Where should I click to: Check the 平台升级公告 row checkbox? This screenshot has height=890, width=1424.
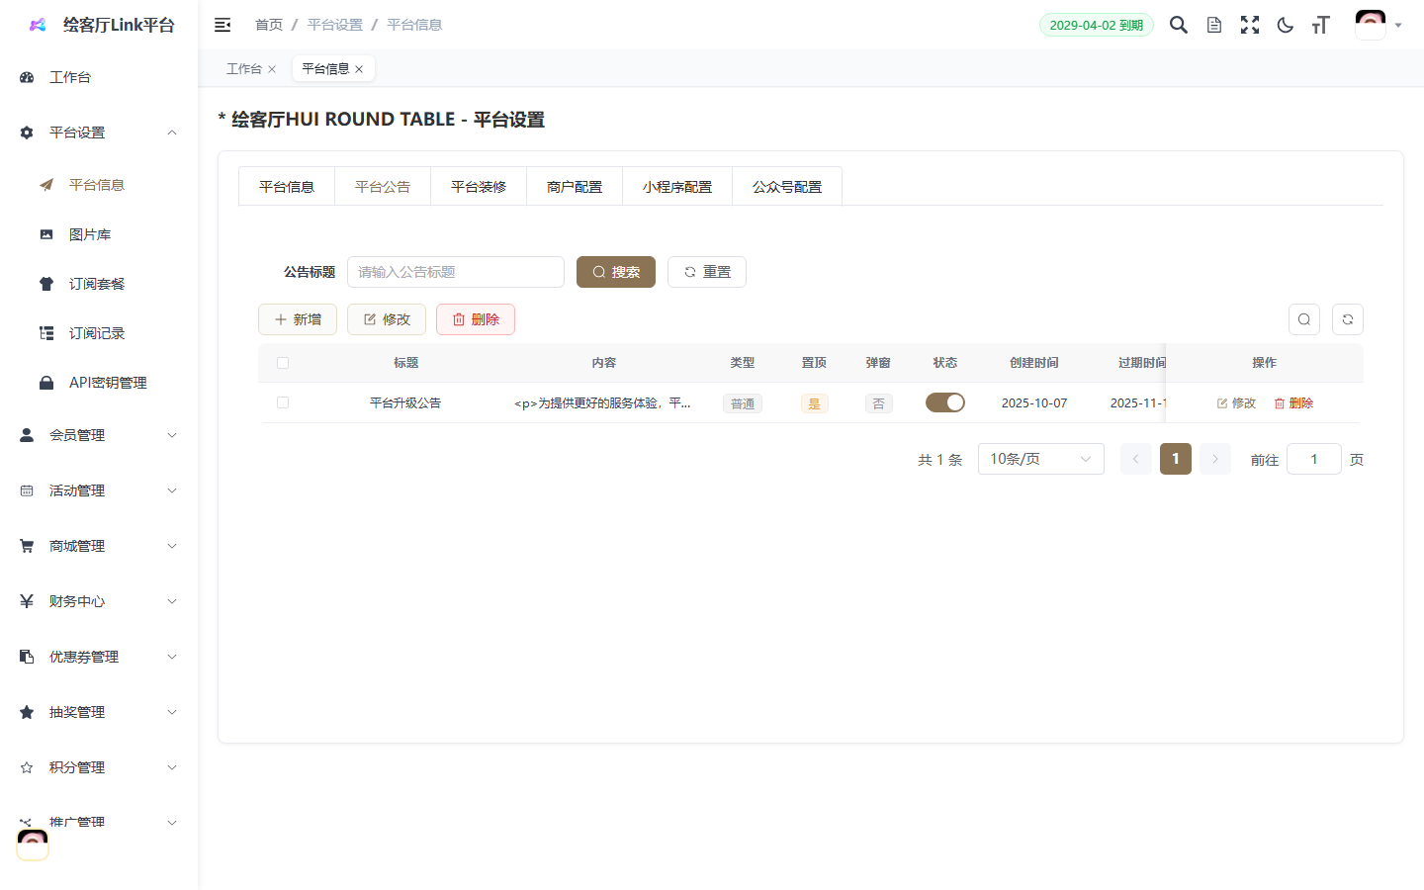283,402
